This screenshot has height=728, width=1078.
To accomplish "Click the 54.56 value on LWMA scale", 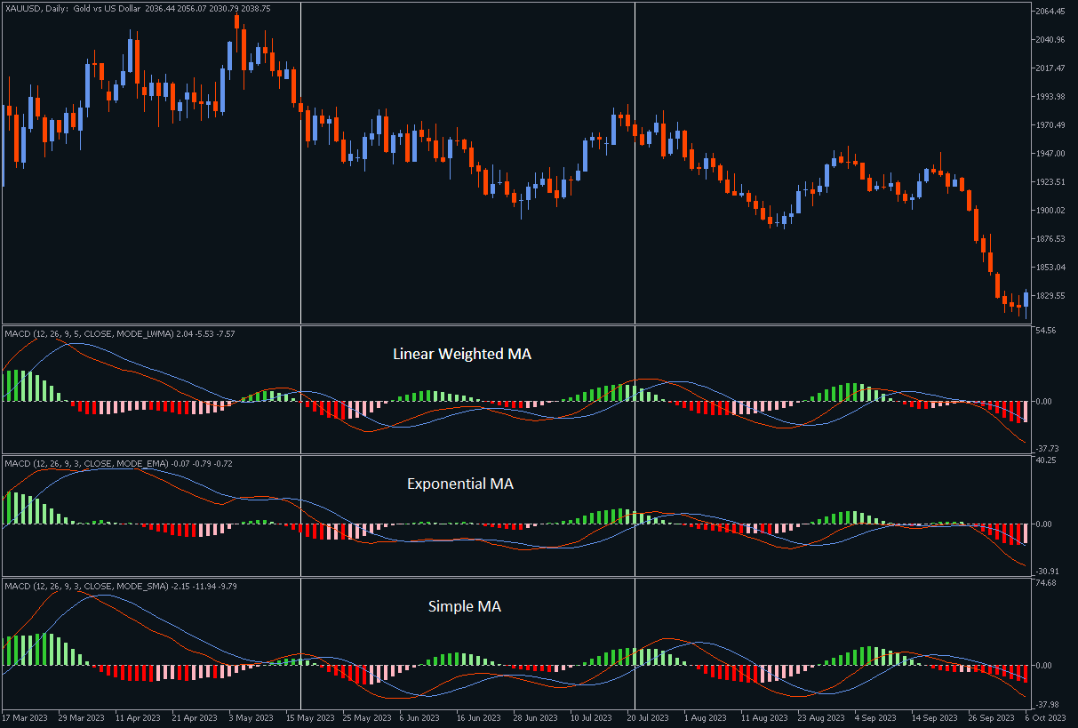I will pos(1045,331).
